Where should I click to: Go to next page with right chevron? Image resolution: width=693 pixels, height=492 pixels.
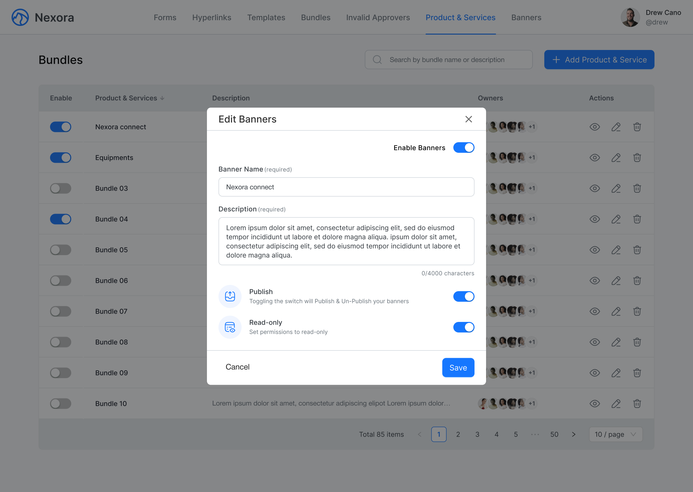574,434
